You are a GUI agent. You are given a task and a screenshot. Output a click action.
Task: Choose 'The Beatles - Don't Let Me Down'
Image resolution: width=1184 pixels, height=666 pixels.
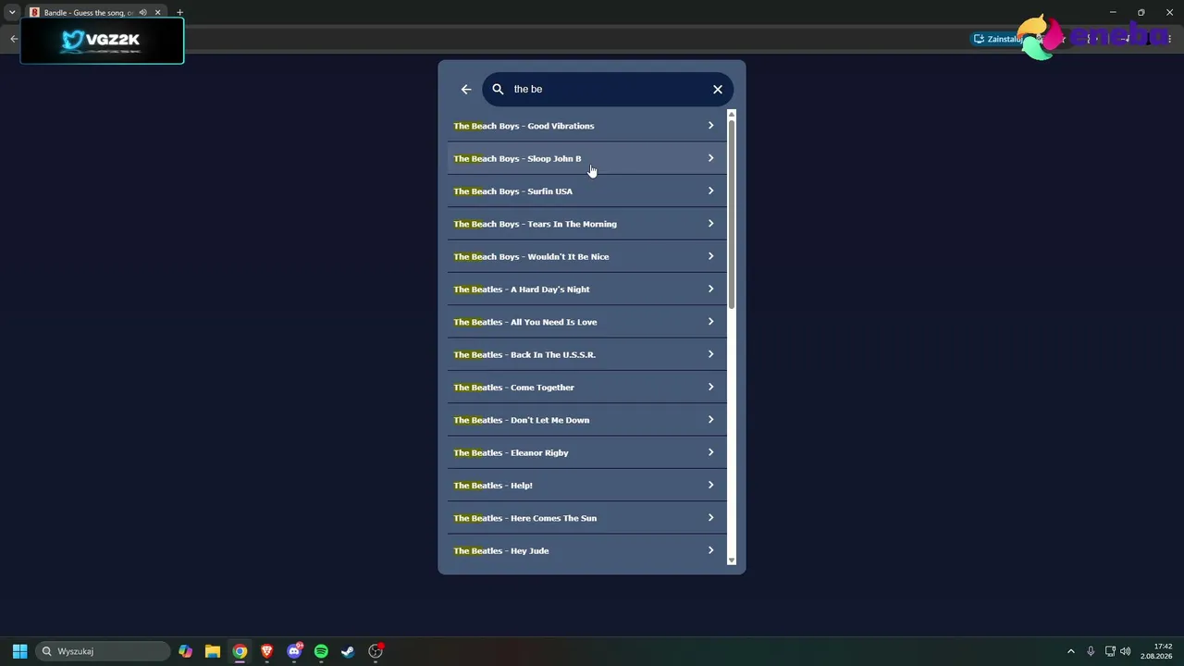[x=586, y=420]
